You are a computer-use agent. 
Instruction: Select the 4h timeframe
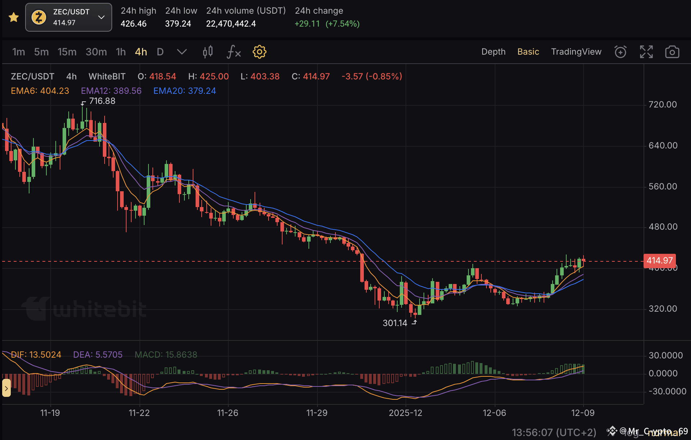(141, 52)
